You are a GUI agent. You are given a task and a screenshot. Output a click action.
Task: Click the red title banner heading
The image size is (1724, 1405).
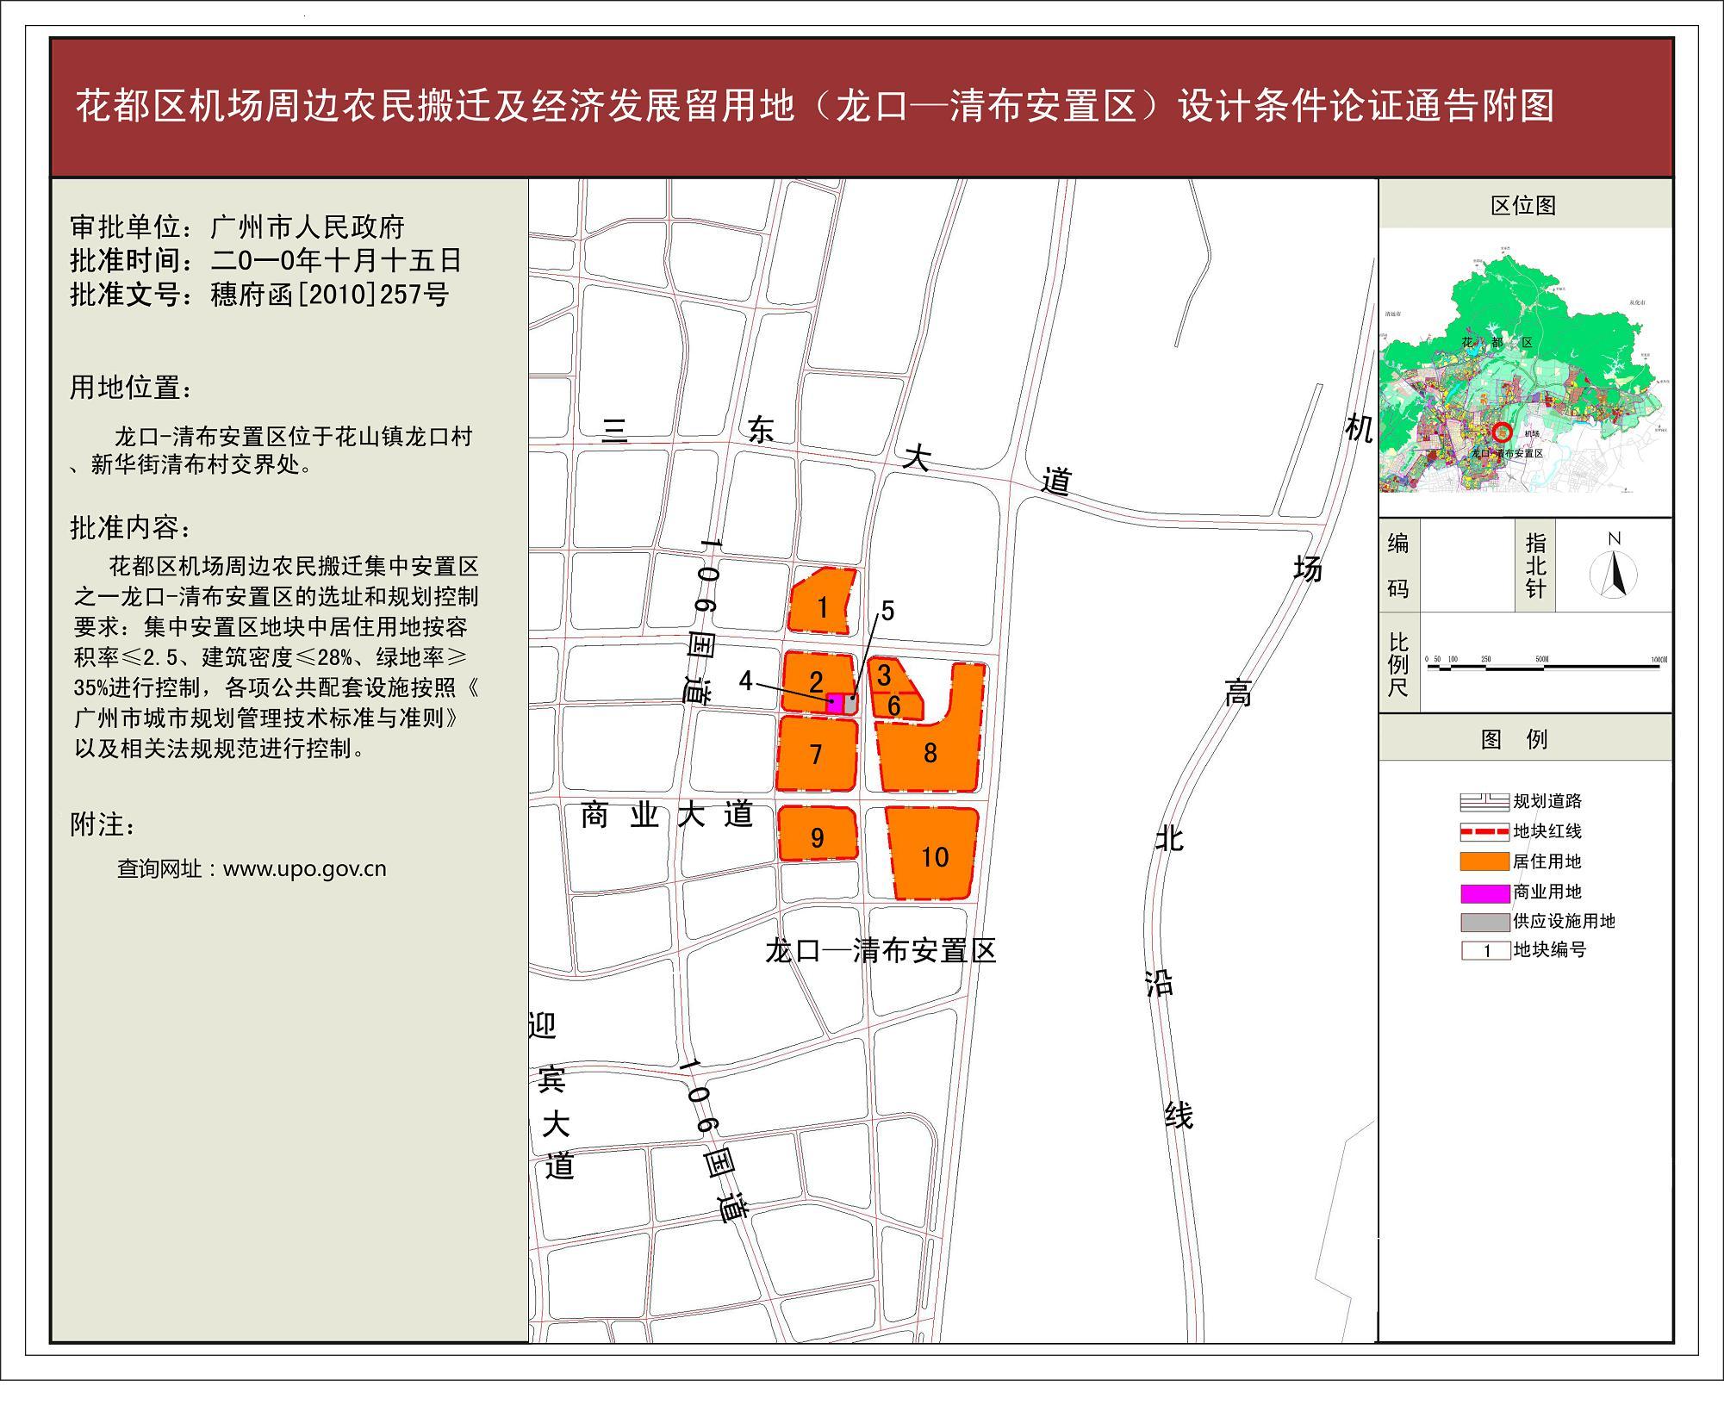[814, 107]
